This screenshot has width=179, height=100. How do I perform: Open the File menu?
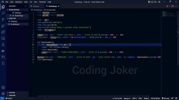pyautogui.click(x=7, y=2)
